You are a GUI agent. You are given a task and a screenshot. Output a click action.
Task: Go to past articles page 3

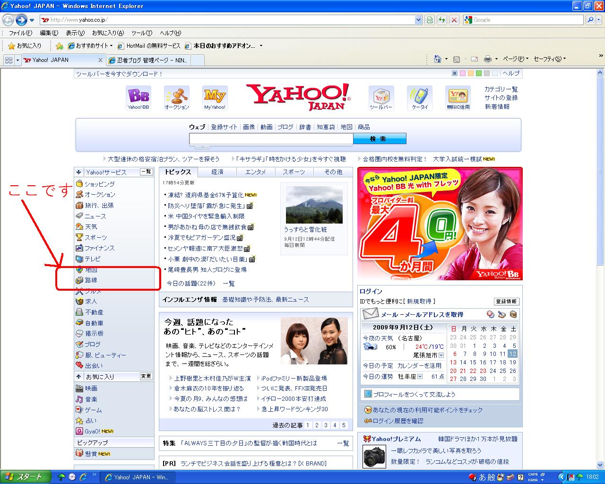pos(326,425)
